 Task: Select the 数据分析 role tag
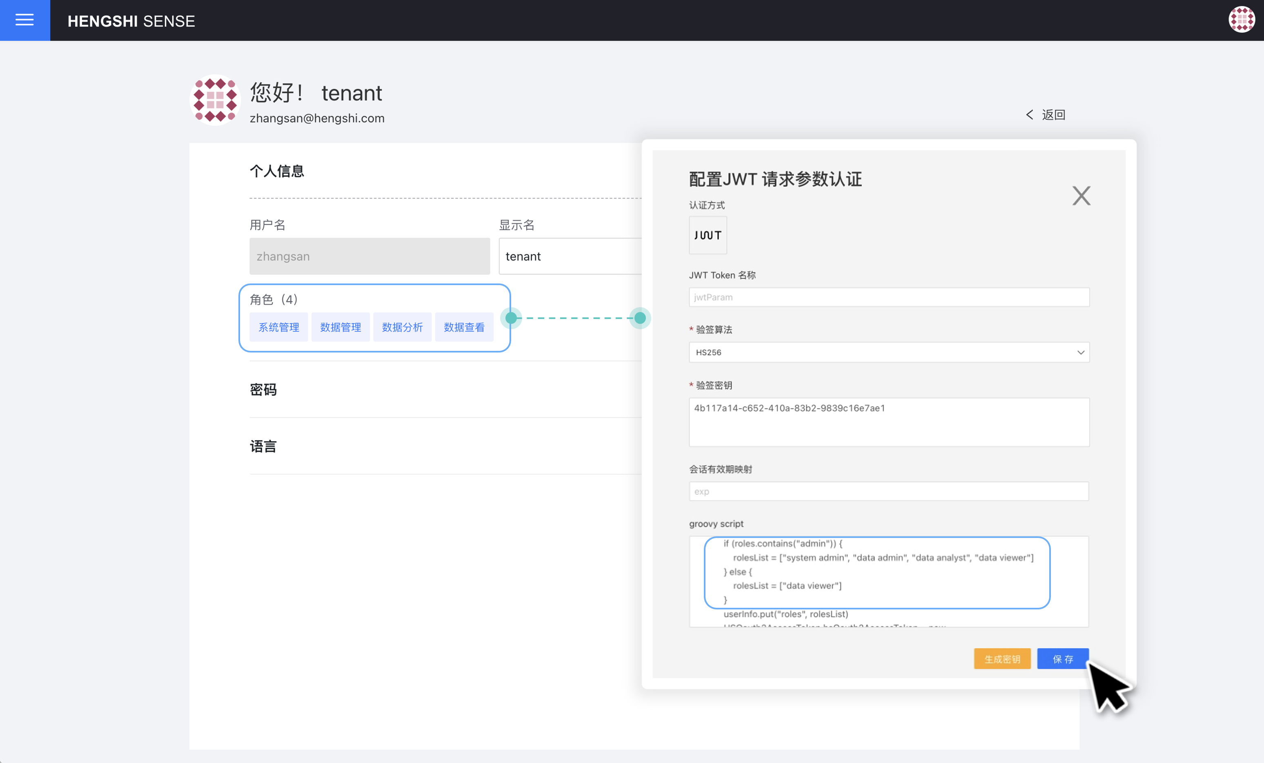(x=402, y=327)
